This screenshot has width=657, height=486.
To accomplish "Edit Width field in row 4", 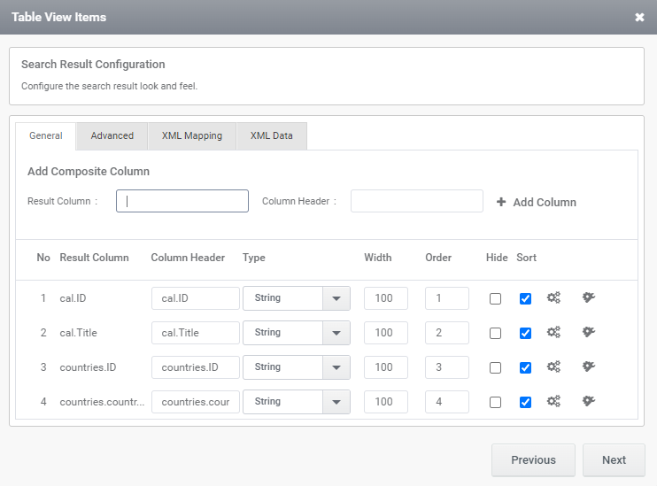I will 386,402.
